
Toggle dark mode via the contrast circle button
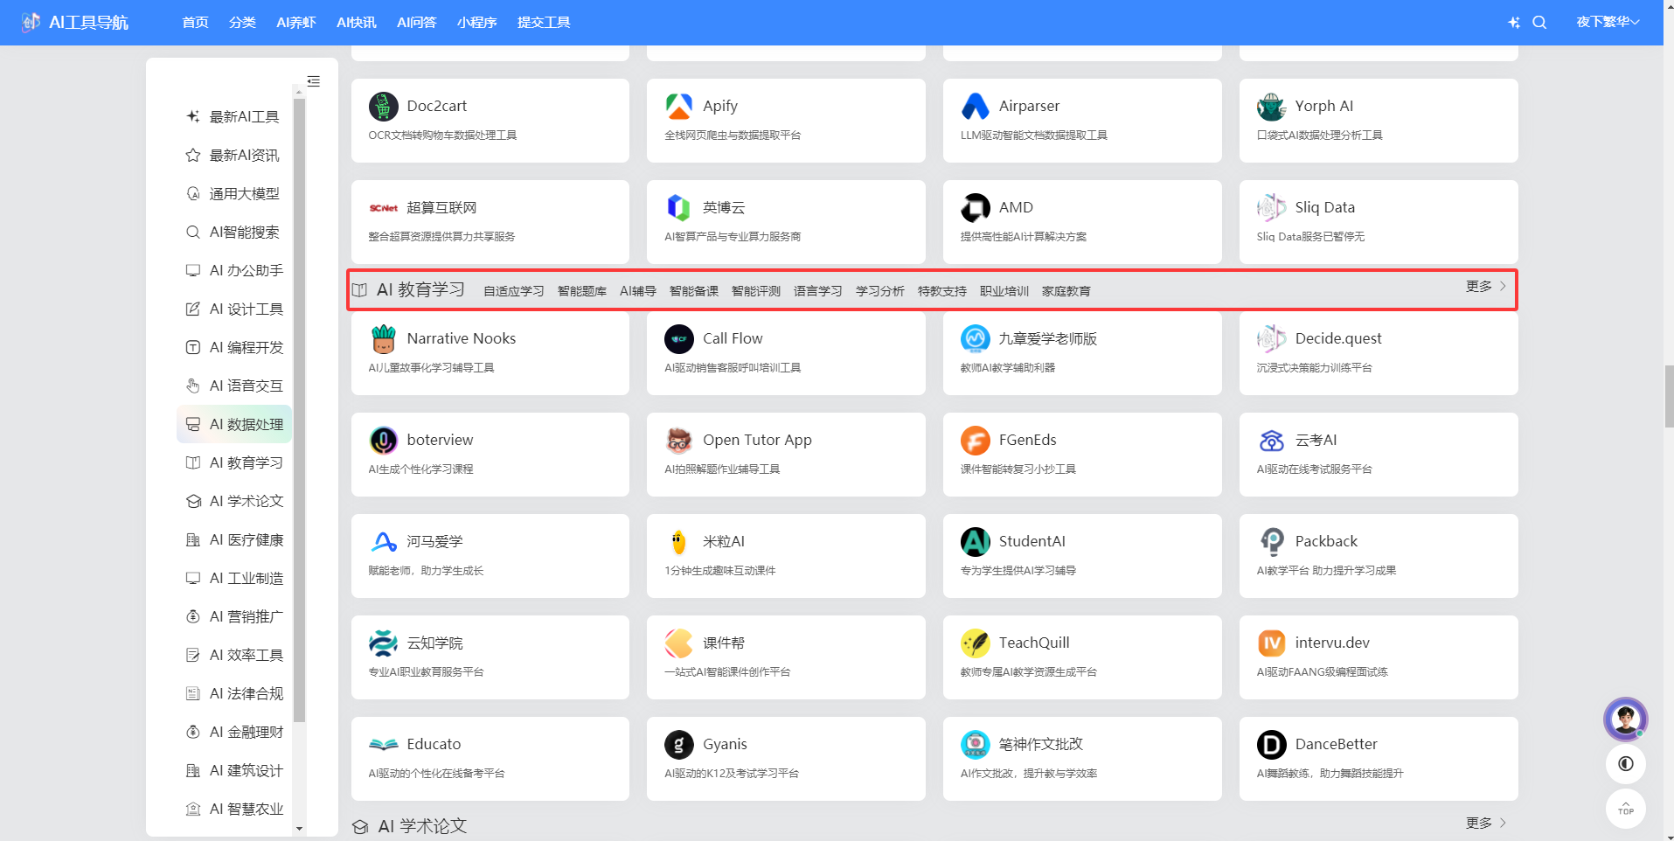click(1625, 763)
